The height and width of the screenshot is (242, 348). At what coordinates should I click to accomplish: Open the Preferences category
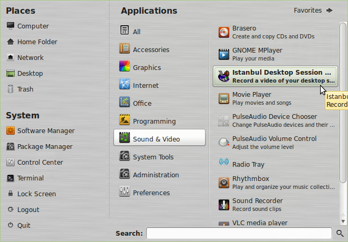(x=159, y=191)
